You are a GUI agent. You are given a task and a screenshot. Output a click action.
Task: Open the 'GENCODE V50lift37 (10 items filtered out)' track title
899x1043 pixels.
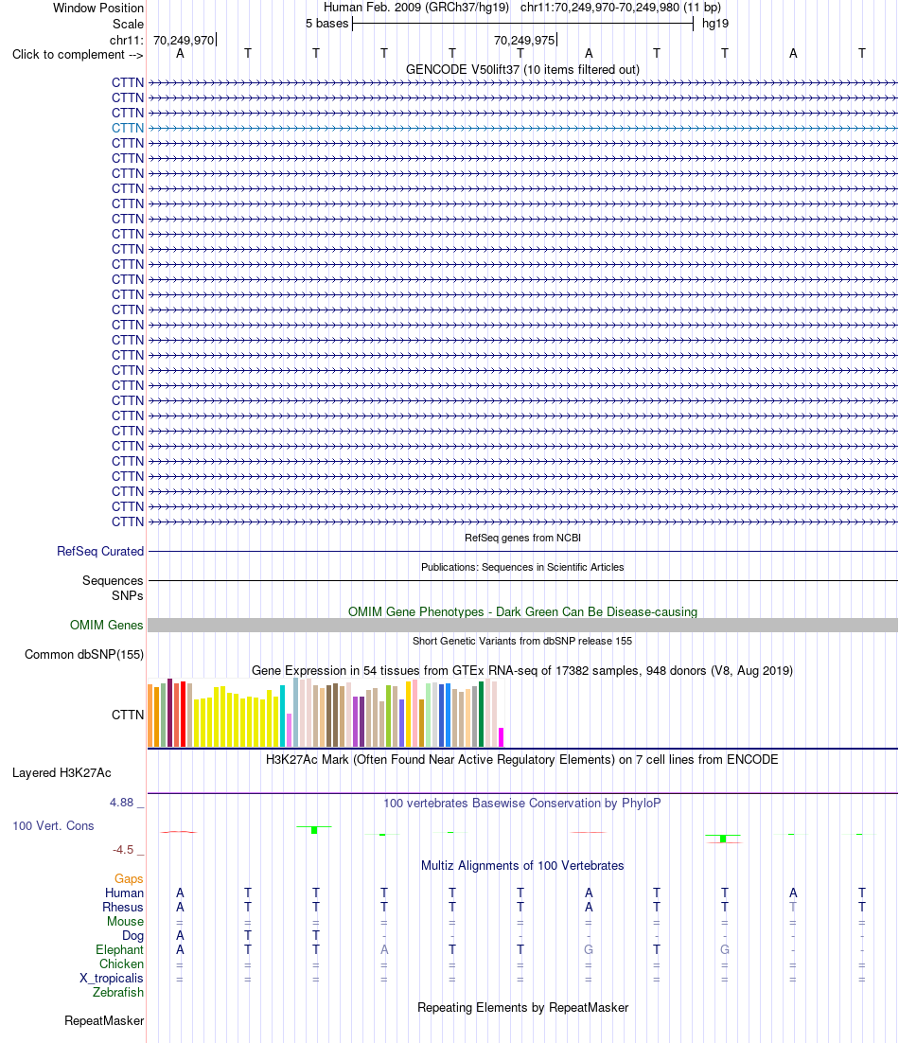click(522, 69)
